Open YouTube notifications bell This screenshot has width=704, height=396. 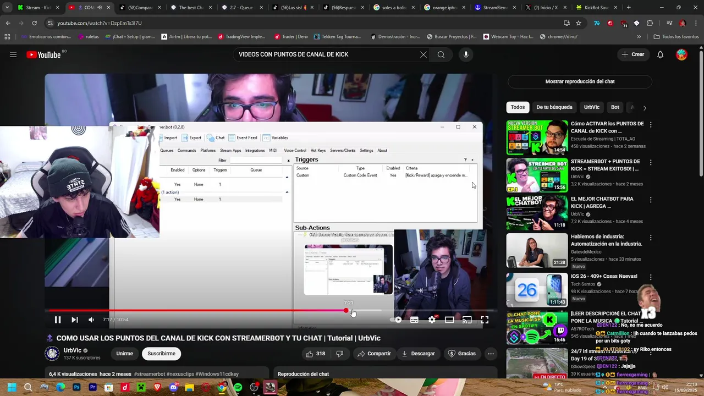[661, 54]
